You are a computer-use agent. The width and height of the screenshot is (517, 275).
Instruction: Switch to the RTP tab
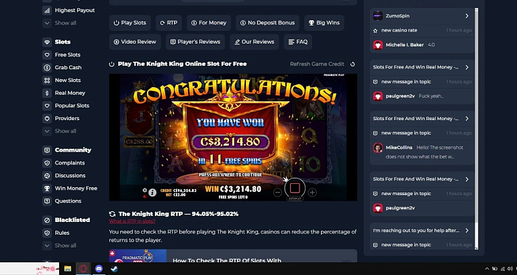click(x=169, y=23)
